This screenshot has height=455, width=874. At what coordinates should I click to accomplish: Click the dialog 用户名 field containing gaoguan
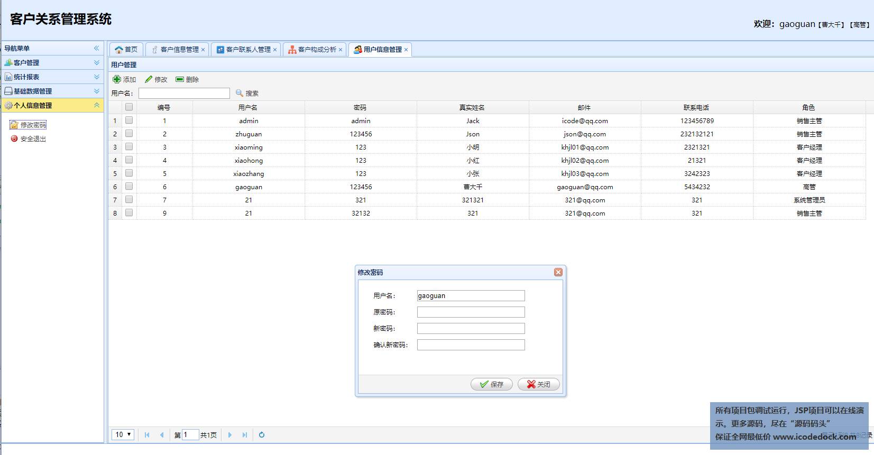point(471,295)
